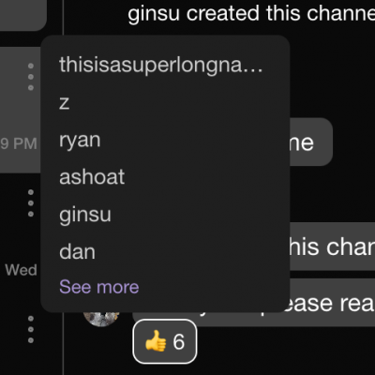Click the Wed date label in sidebar
The image size is (375, 375).
(21, 270)
